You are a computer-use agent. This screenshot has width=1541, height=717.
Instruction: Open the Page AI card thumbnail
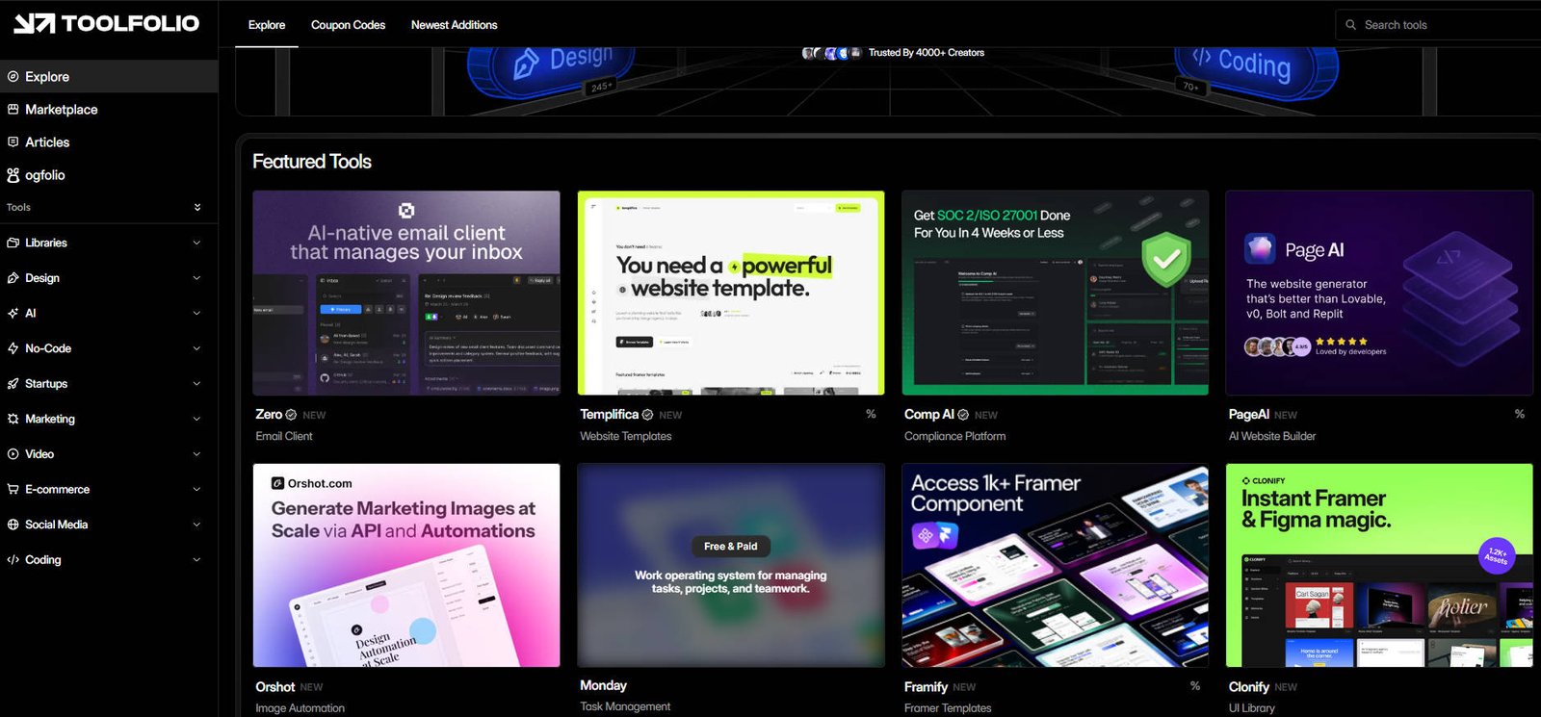click(x=1379, y=293)
